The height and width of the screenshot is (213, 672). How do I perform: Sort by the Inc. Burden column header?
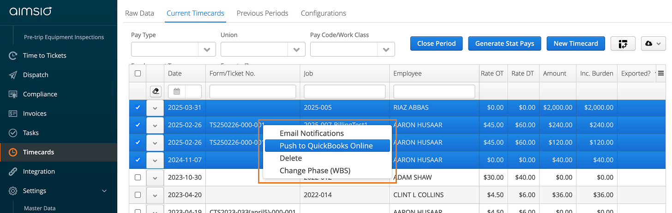point(597,74)
